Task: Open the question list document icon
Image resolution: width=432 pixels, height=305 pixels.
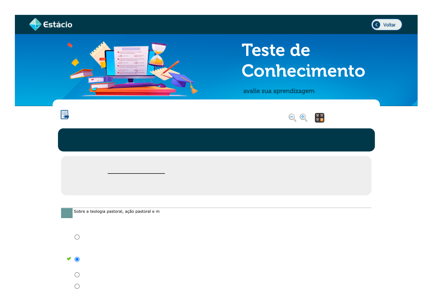Action: point(65,115)
